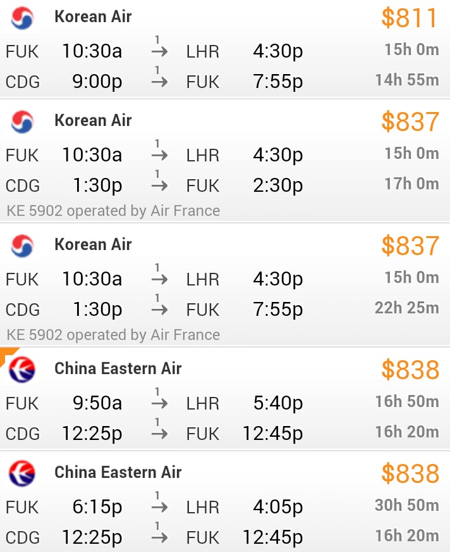The height and width of the screenshot is (552, 450).
Task: Select the CDG 9:00p to FUK 7:55p return leg
Action: (x=155, y=82)
